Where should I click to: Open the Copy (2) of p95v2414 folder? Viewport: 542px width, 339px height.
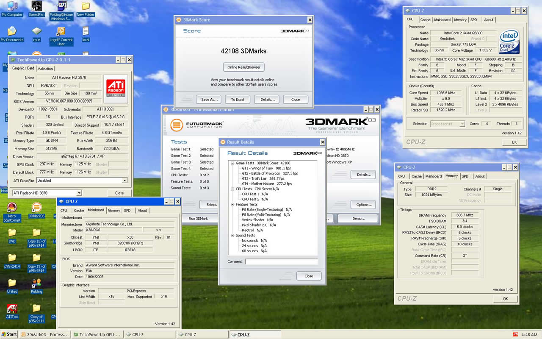37,237
